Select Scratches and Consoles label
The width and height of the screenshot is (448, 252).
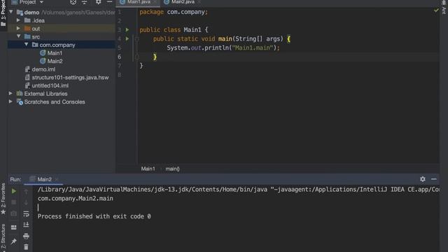(55, 101)
